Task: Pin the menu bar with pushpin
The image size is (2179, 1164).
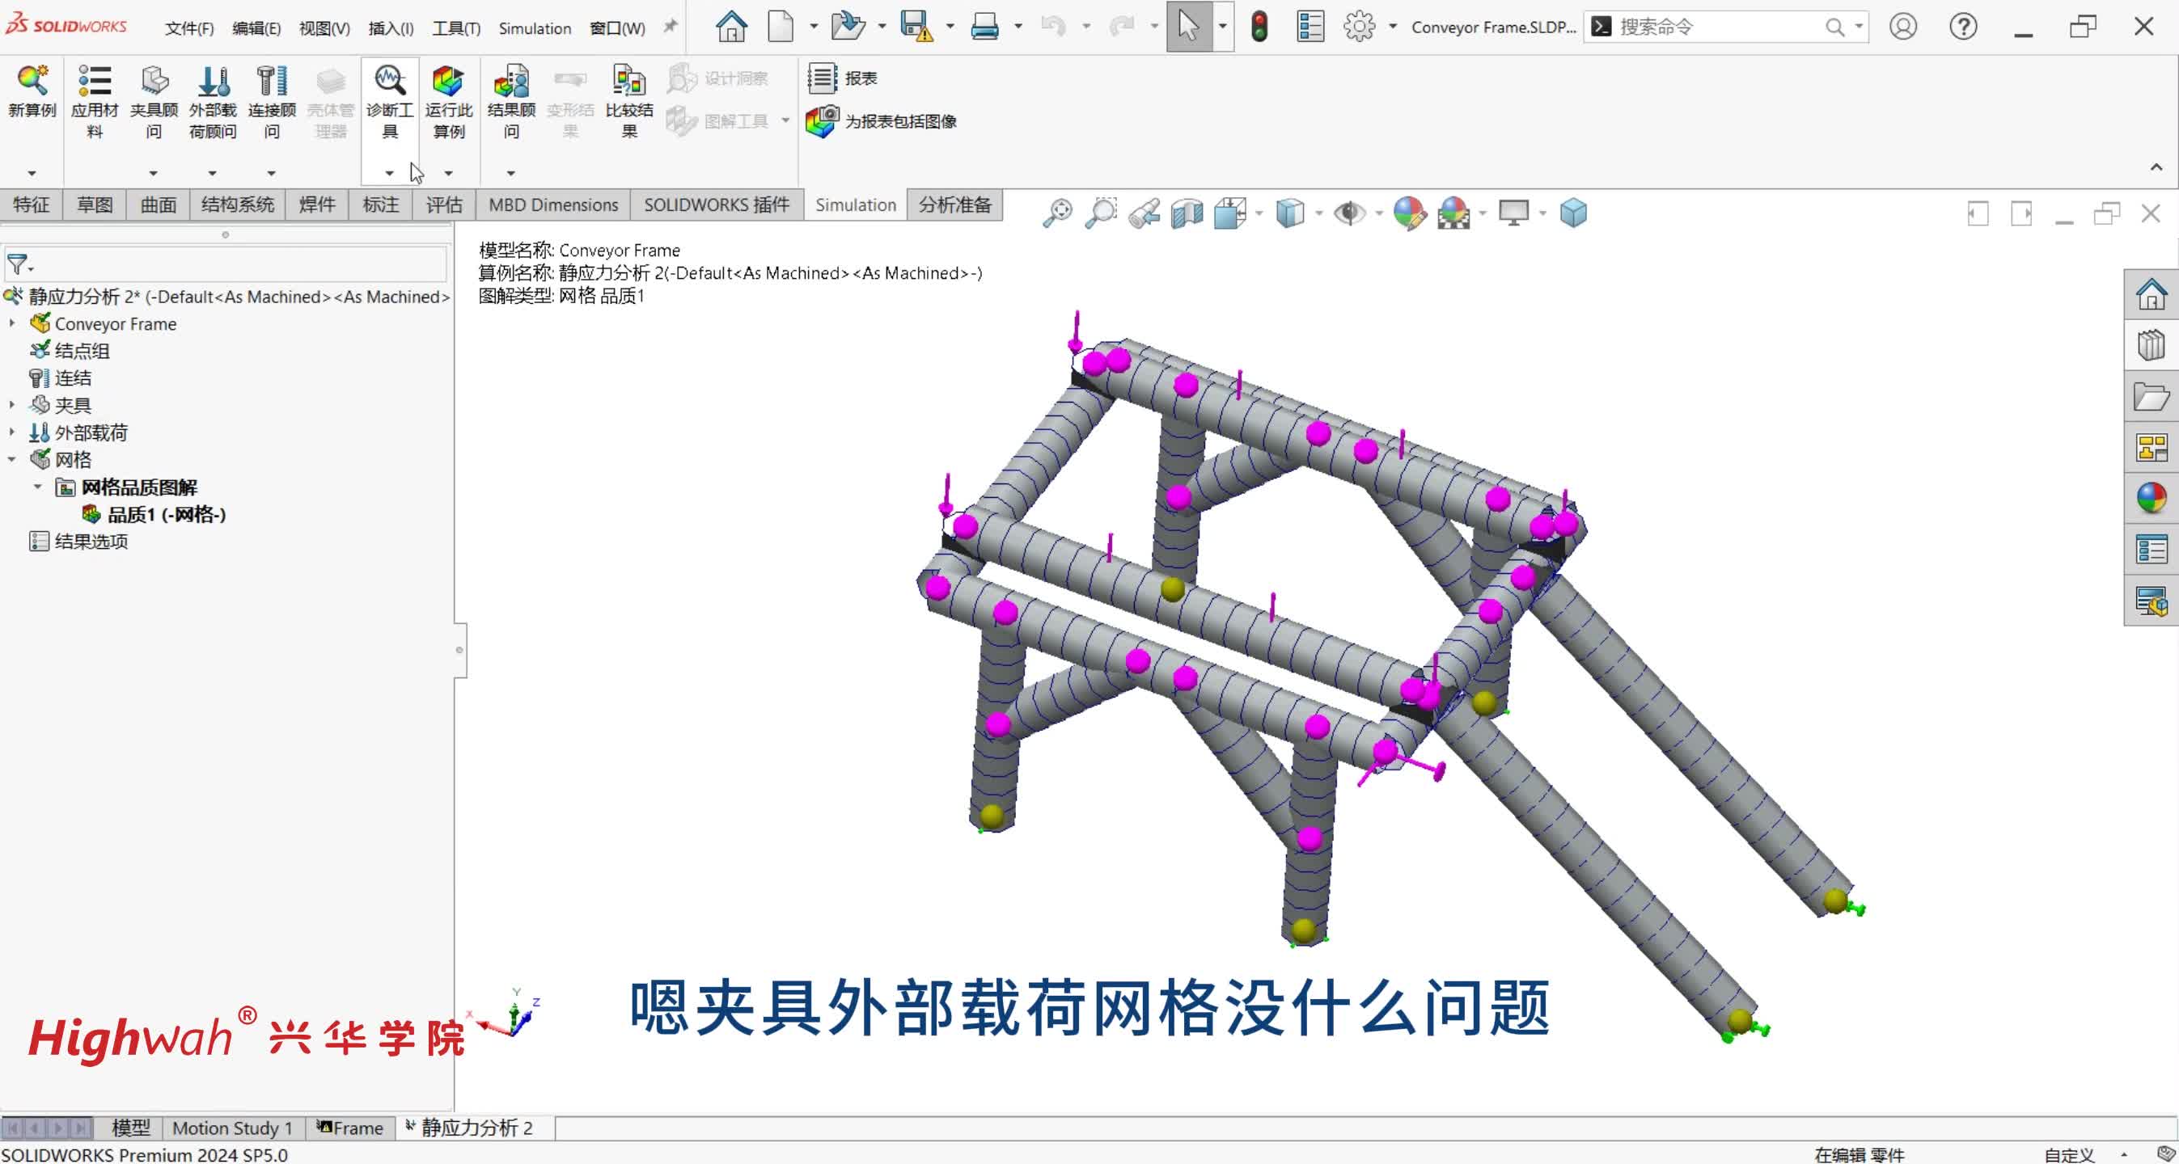Action: tap(670, 27)
